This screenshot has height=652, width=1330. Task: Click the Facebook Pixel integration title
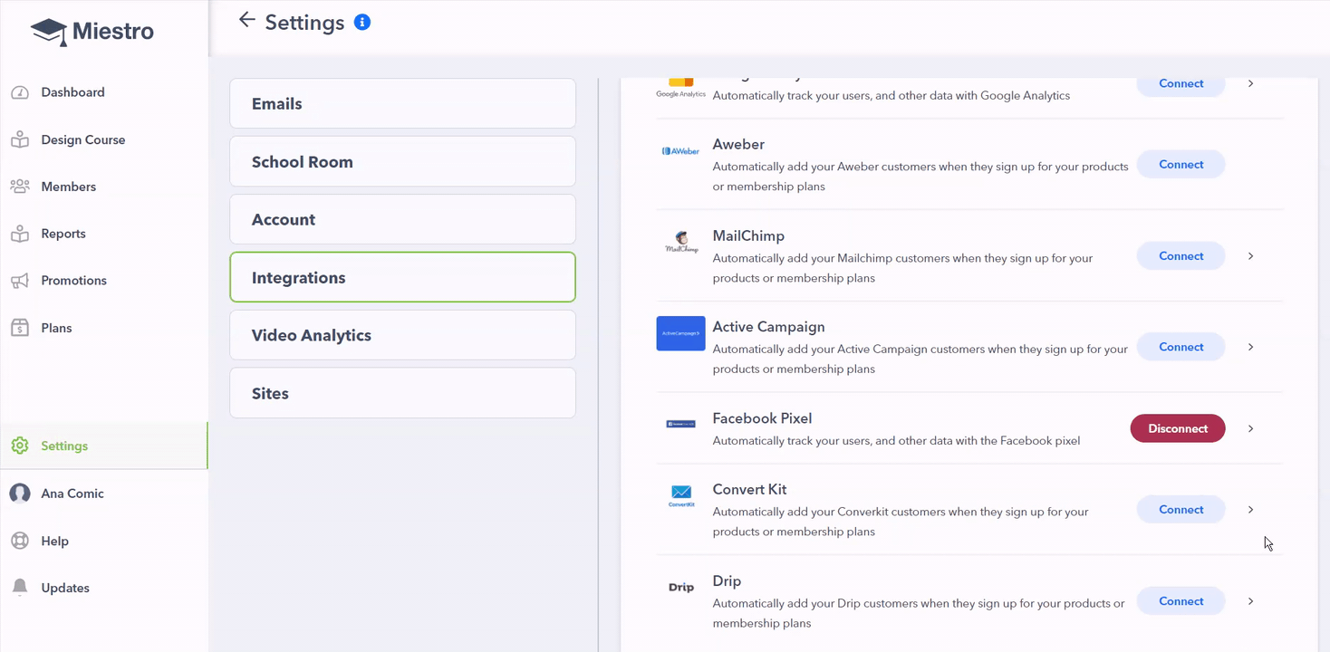tap(762, 418)
